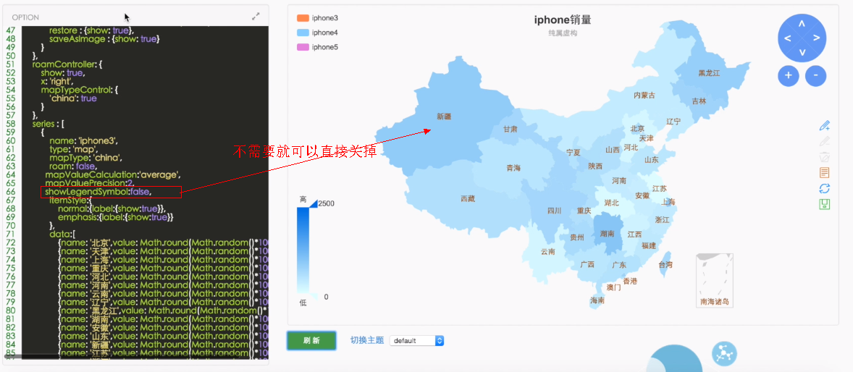Click the 纯属虚构 subtitle text
The height and width of the screenshot is (372, 853).
tap(563, 33)
